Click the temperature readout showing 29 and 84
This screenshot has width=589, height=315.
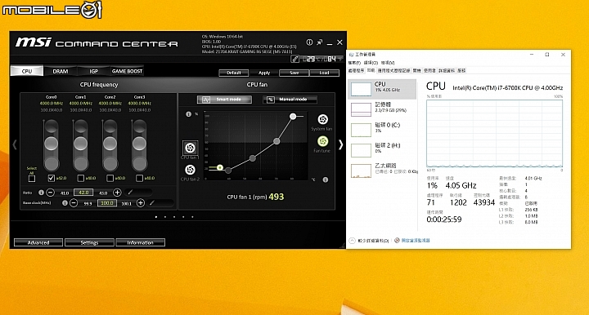pyautogui.click(x=322, y=59)
